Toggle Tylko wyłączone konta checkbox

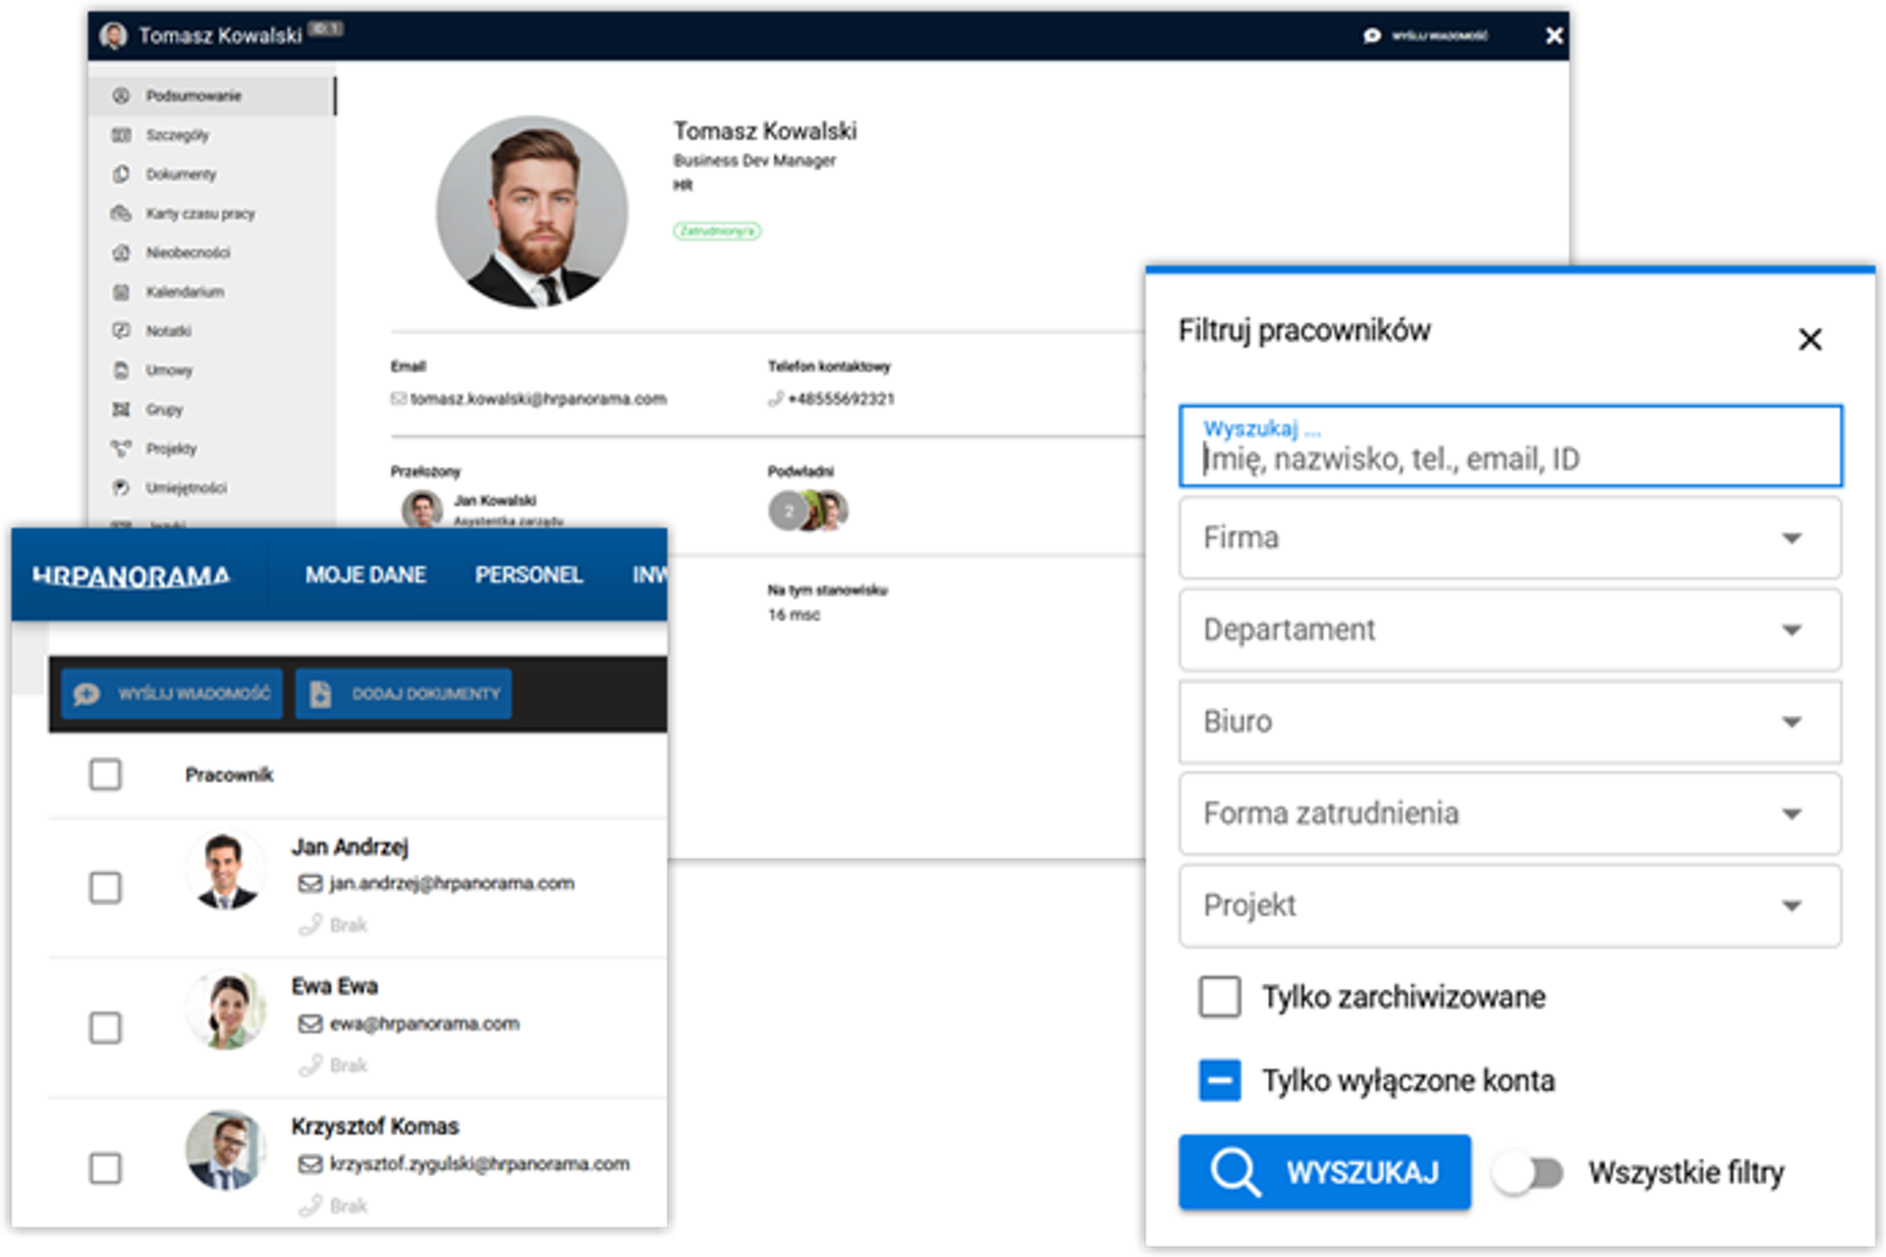tap(1219, 1080)
